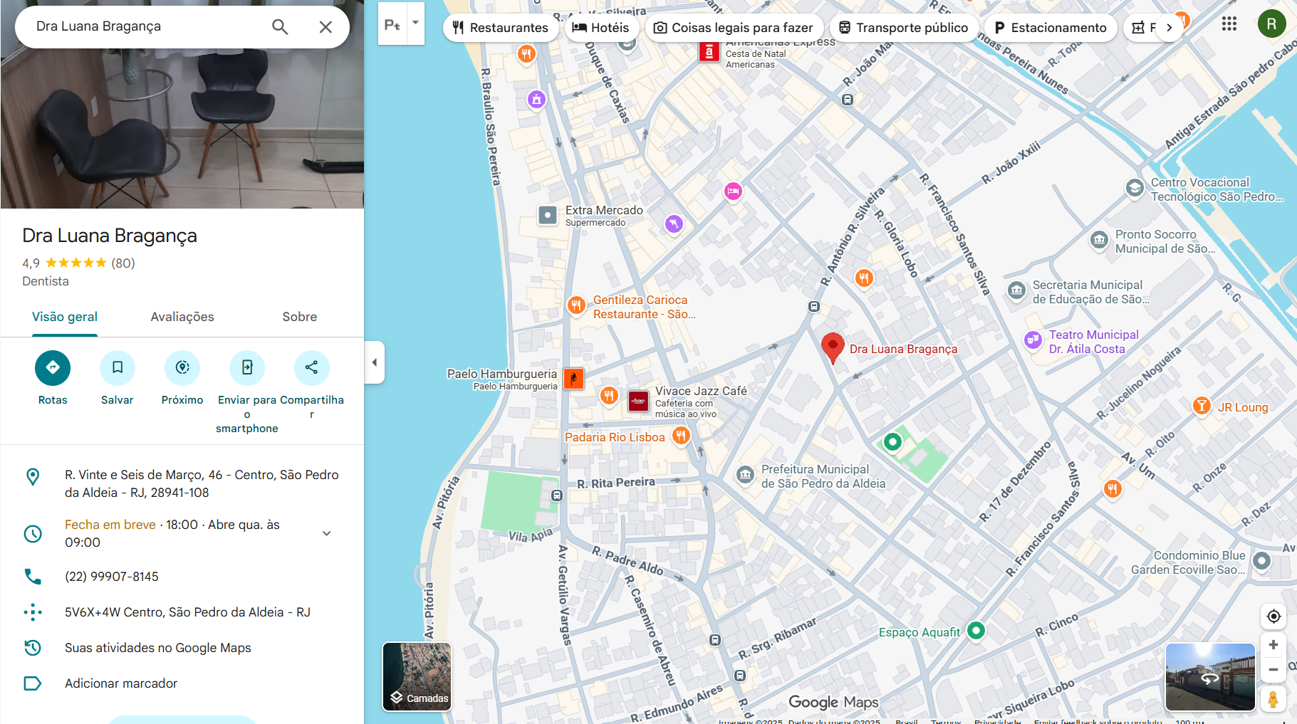Viewport: 1297px width, 724px height.
Task: Open the Camadas satellite view thumbnail
Action: coord(417,676)
